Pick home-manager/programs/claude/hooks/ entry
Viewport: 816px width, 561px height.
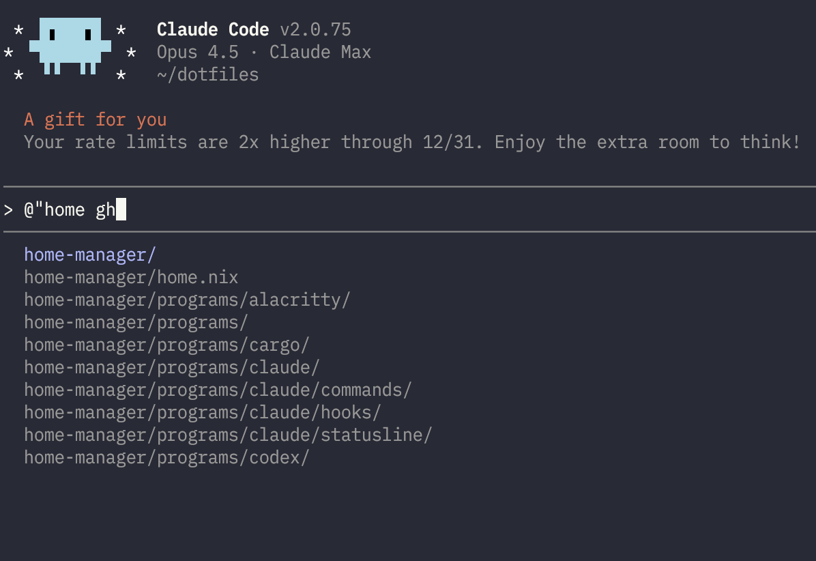203,413
